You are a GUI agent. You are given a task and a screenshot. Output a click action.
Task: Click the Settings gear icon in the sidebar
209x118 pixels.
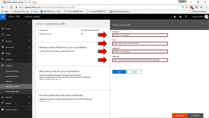tap(3, 66)
